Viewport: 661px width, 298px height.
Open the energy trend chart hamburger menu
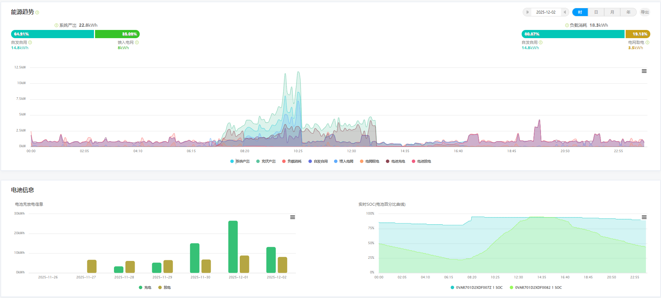click(x=644, y=71)
